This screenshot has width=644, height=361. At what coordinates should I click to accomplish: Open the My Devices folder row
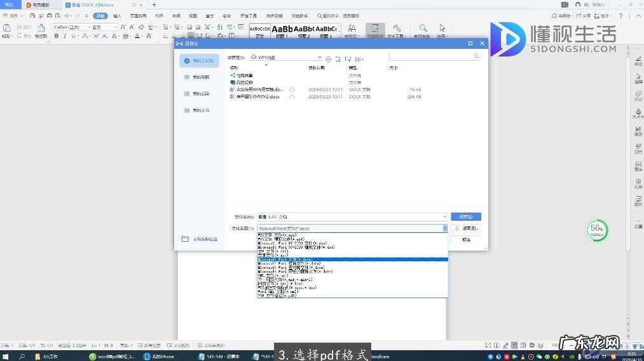click(x=327, y=82)
